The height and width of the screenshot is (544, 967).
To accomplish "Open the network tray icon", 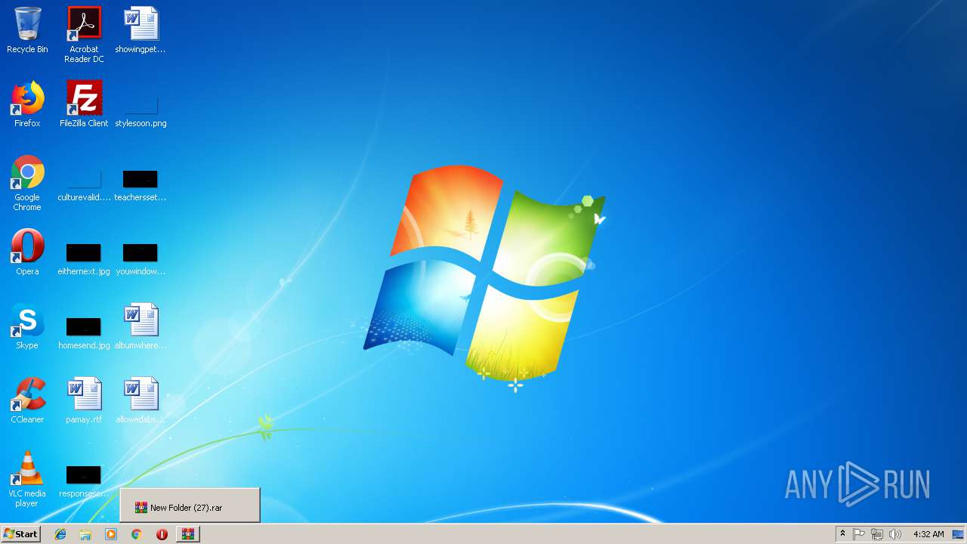I will tap(877, 534).
